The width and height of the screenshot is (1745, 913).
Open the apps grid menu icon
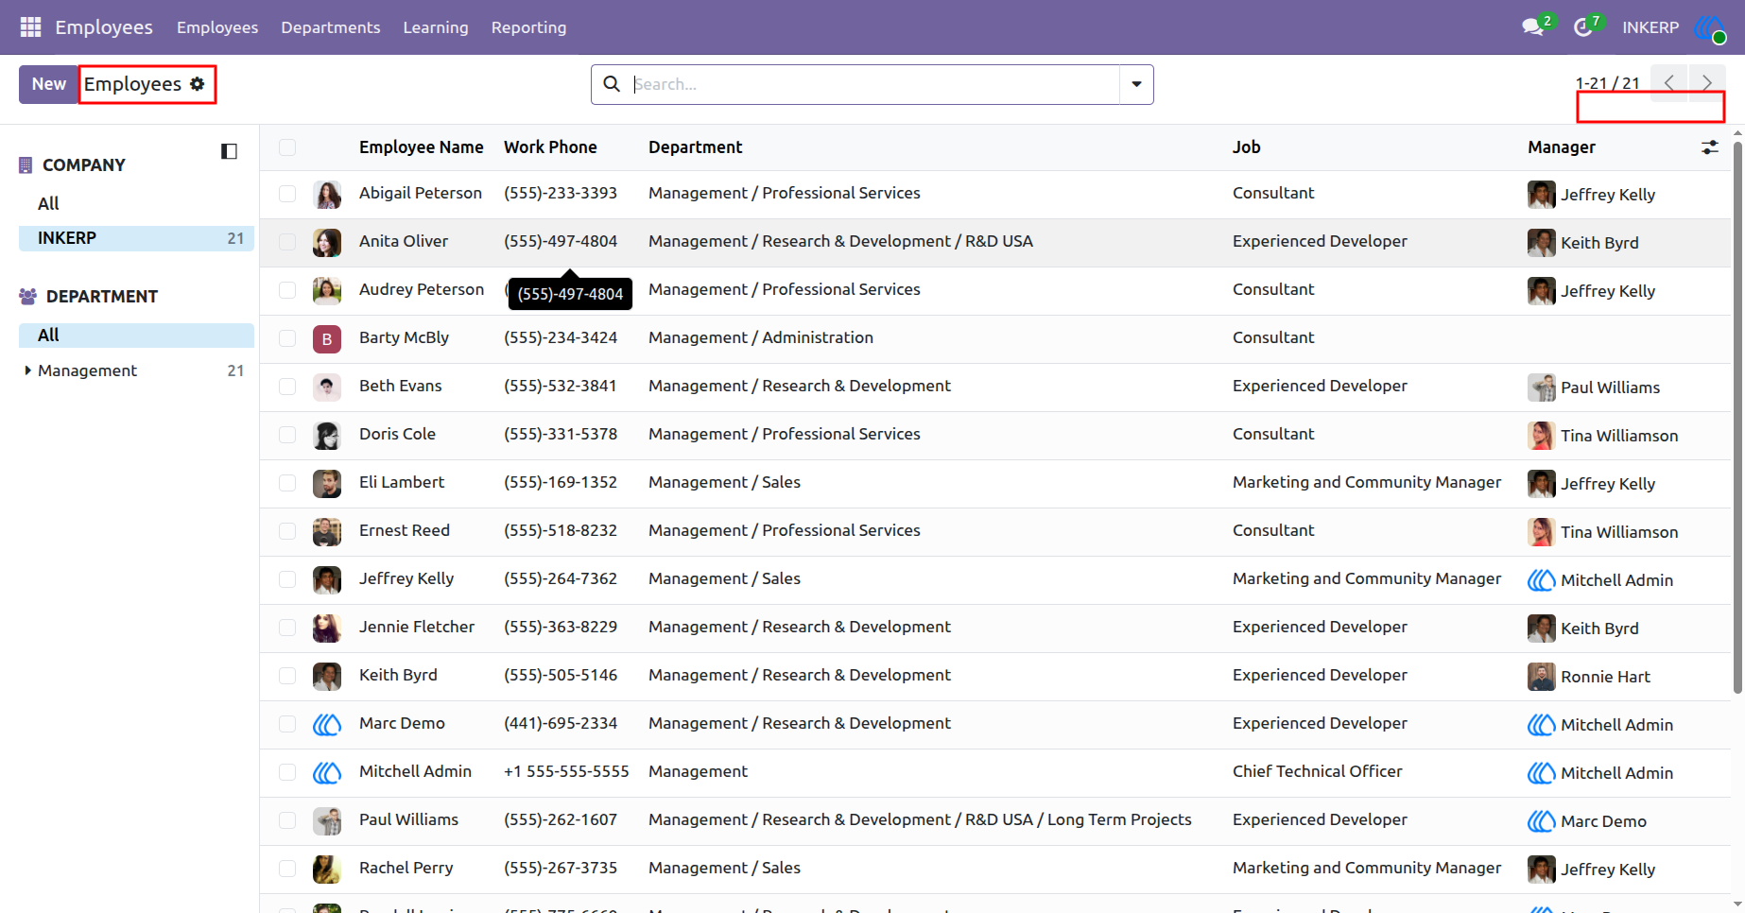[30, 27]
